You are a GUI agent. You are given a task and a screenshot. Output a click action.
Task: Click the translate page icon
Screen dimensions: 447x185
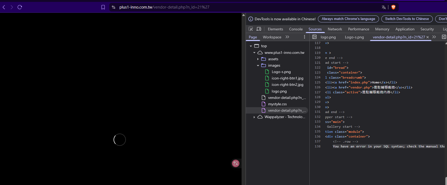click(384, 7)
